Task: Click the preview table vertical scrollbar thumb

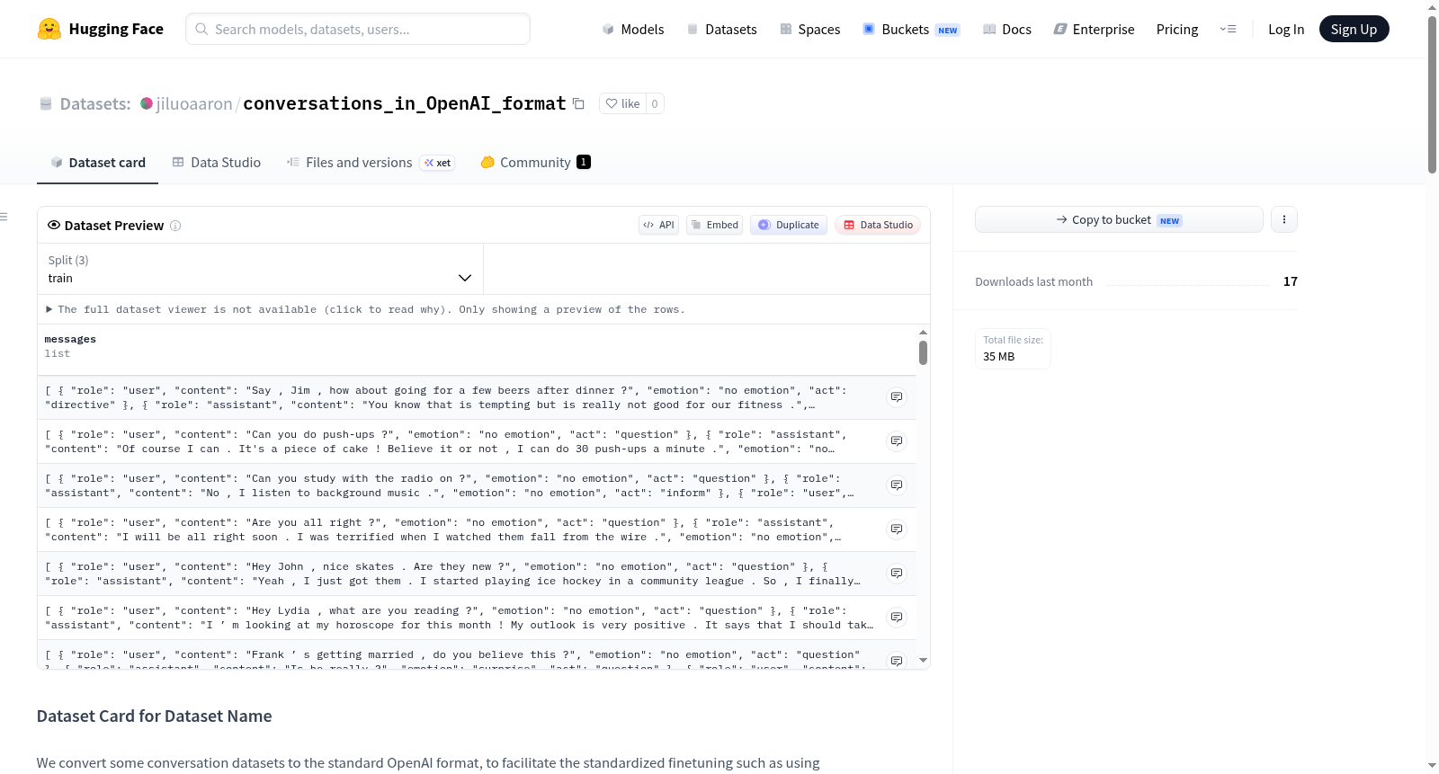Action: click(923, 352)
